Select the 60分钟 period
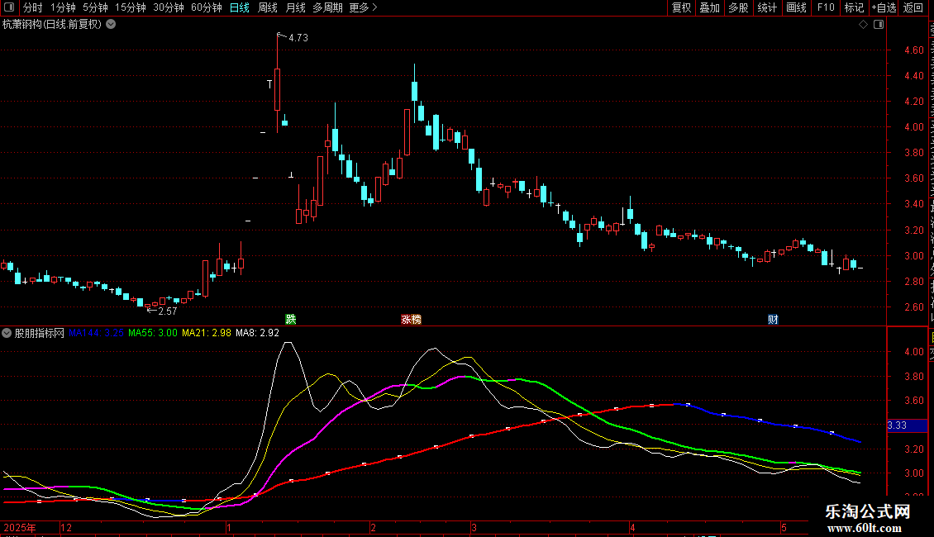 tap(206, 7)
